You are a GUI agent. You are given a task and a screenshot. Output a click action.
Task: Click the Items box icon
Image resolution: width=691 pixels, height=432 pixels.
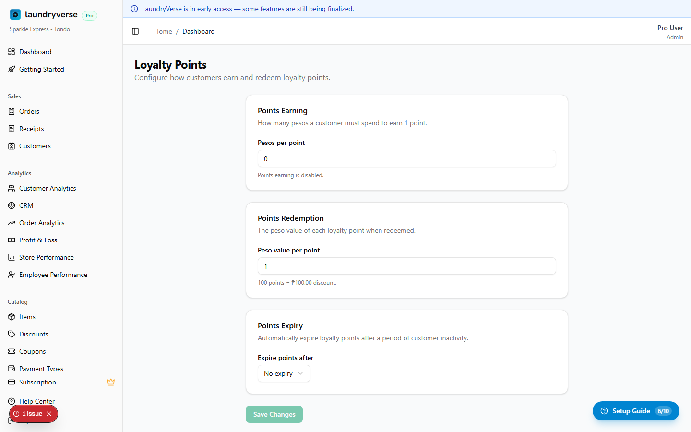pos(12,317)
